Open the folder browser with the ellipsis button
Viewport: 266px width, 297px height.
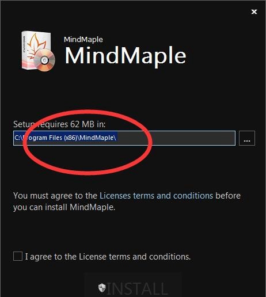(247, 138)
